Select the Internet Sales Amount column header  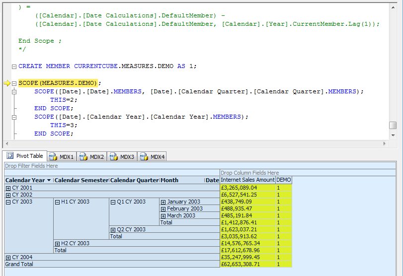point(248,180)
